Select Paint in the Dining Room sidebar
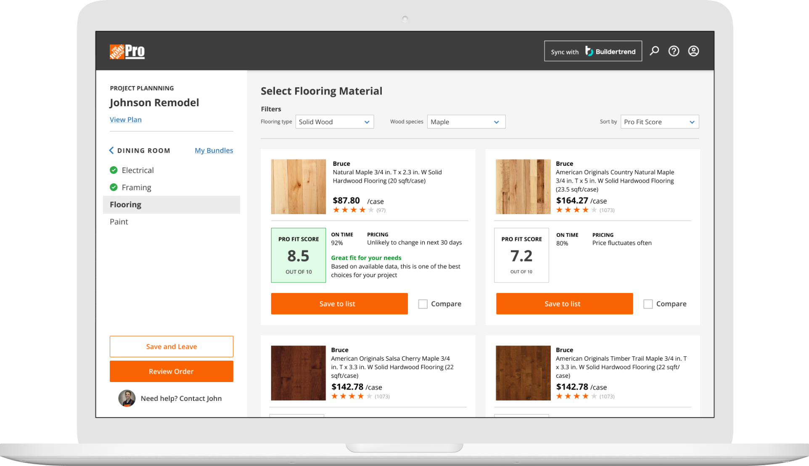This screenshot has height=466, width=809. [x=119, y=221]
